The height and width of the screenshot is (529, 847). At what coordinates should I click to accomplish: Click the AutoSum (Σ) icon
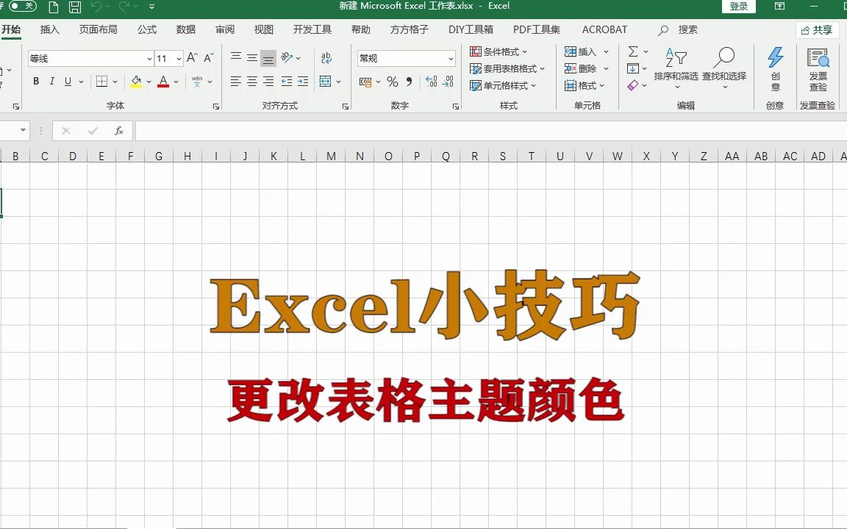click(632, 51)
